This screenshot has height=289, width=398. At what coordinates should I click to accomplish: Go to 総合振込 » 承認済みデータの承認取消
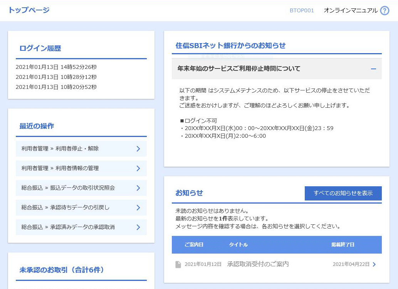click(68, 227)
